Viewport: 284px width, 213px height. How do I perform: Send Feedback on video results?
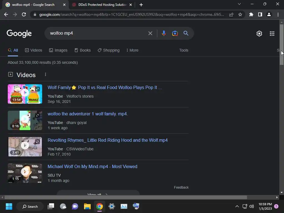pyautogui.click(x=181, y=187)
